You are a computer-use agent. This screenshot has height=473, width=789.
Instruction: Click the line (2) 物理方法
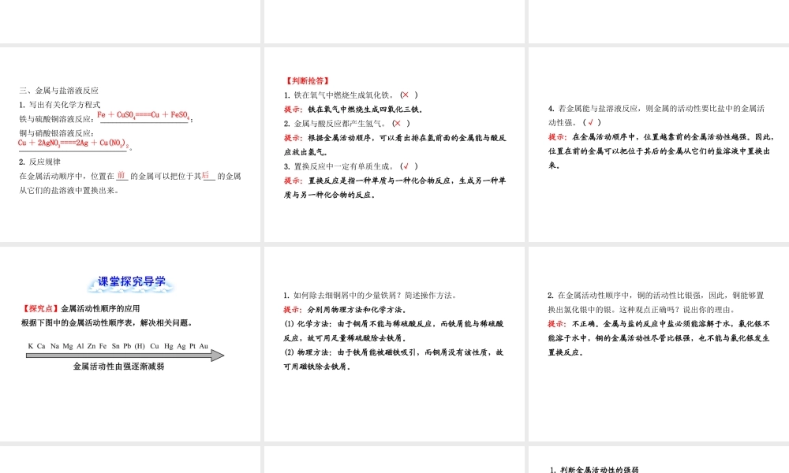coord(394,359)
